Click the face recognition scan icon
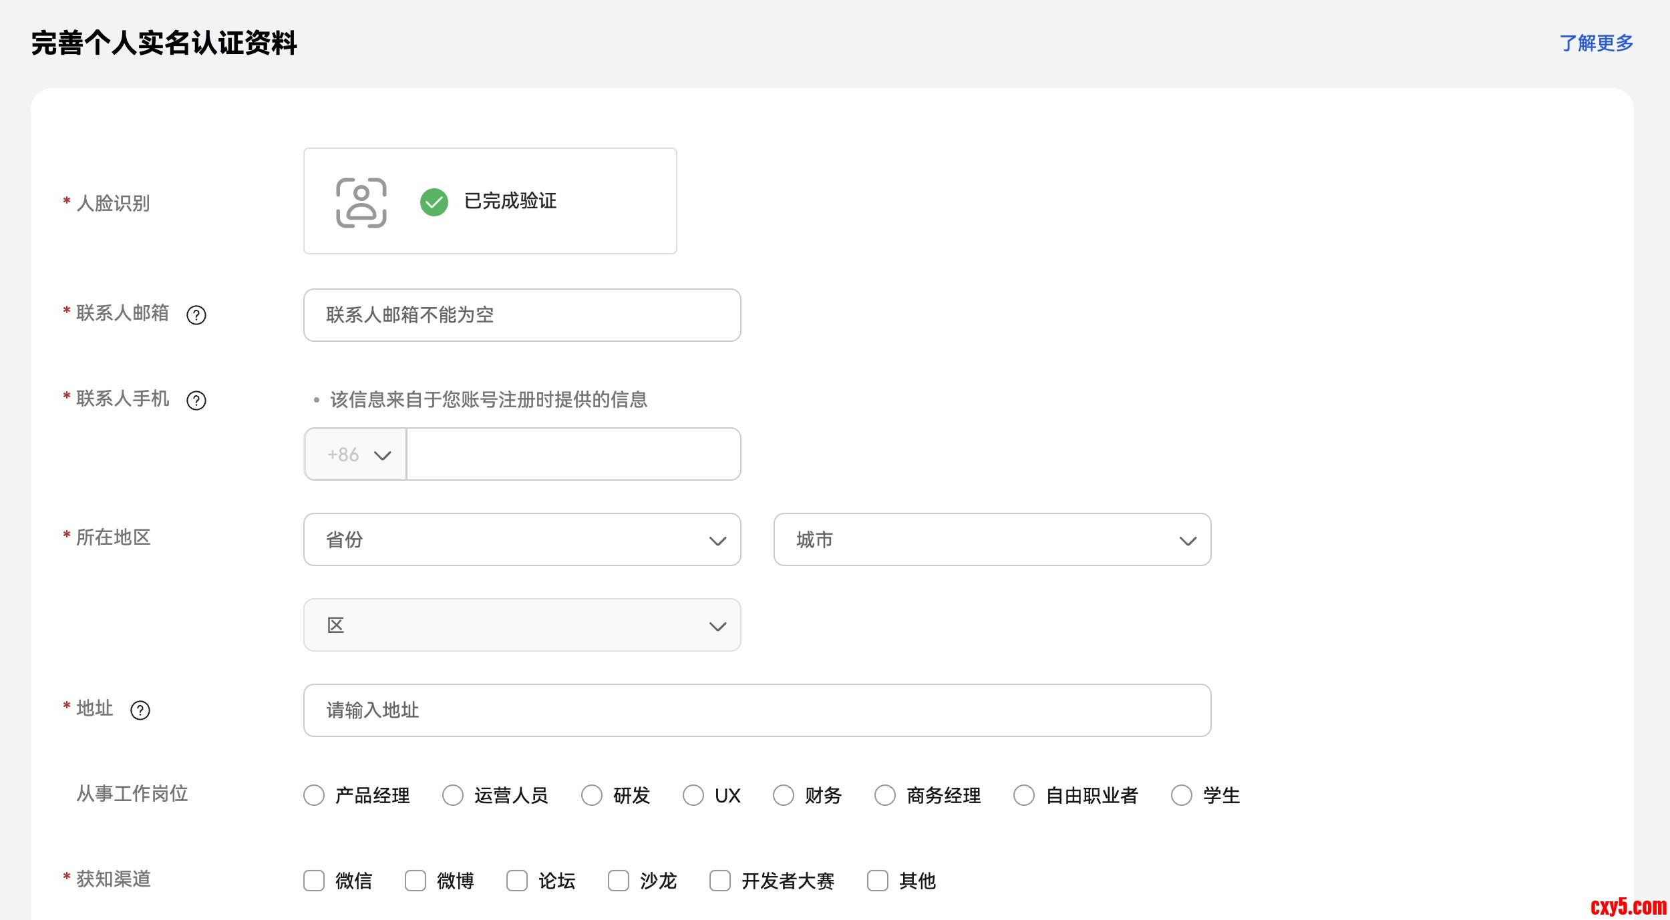The image size is (1670, 920). [x=361, y=203]
